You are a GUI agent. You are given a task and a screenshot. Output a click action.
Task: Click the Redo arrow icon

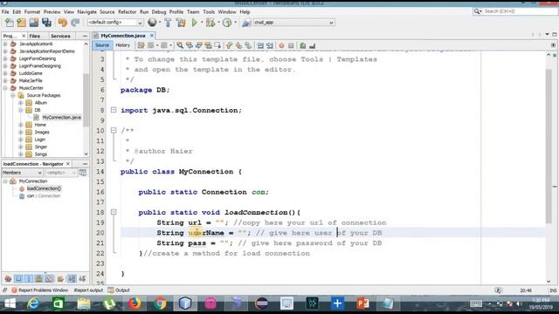[75, 23]
